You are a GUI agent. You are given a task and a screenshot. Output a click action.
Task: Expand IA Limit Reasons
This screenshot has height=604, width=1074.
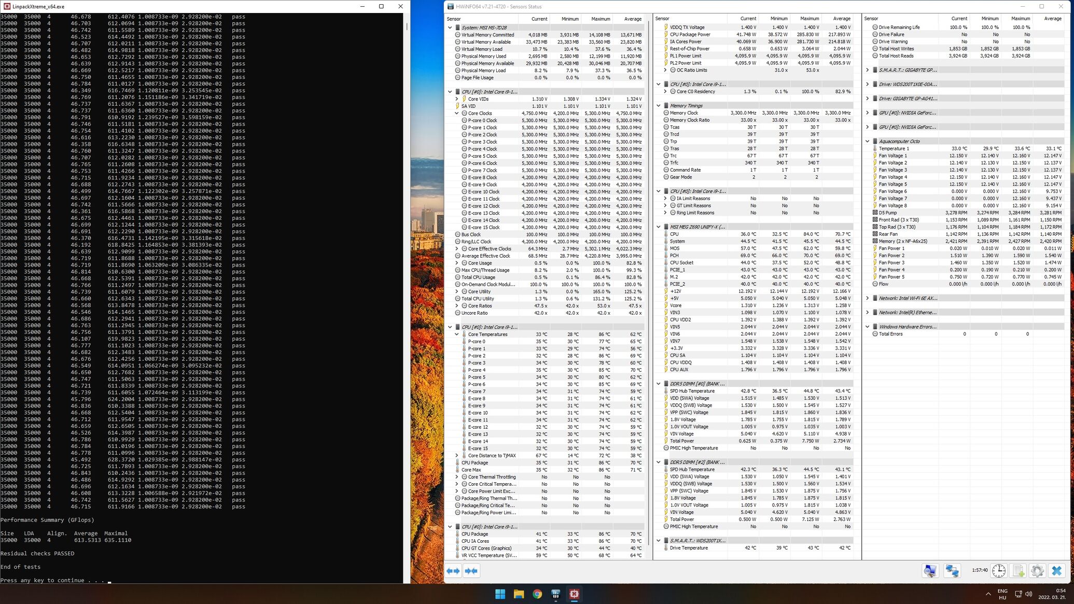point(665,198)
